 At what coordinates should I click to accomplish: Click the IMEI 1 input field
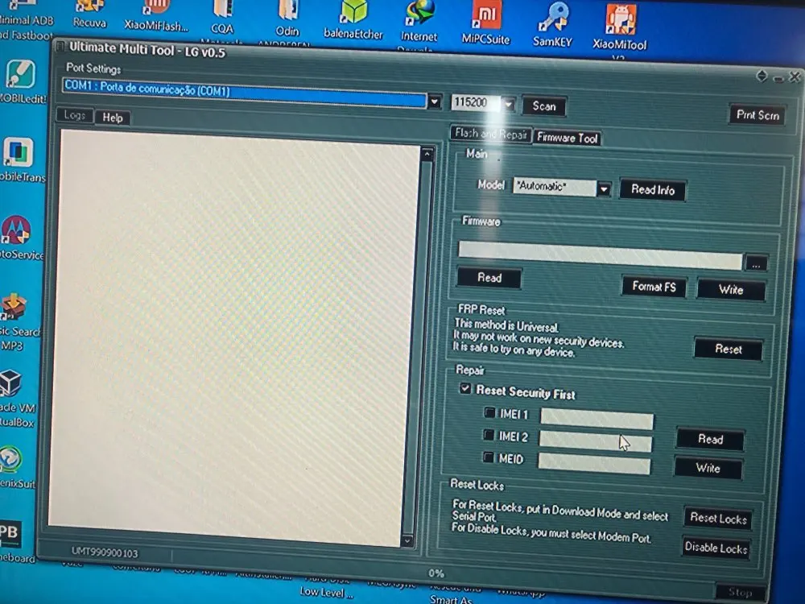[597, 419]
